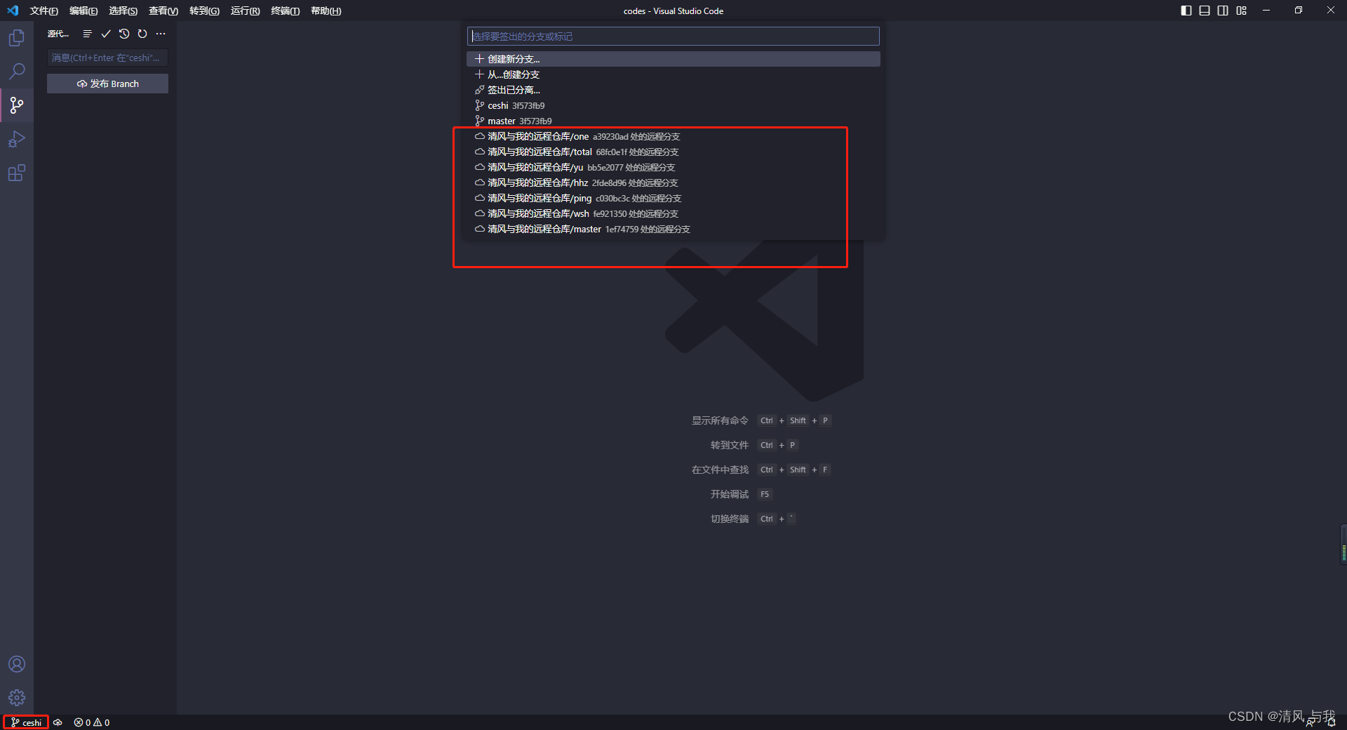Select remote branch 清风与我的远程仓库/ping
Screen dimensions: 1347x730
click(x=673, y=198)
